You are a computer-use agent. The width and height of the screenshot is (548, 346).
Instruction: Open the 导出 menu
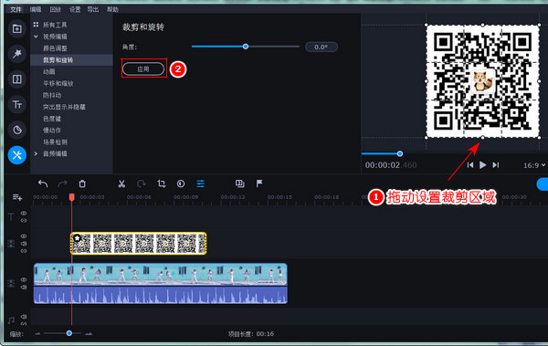pyautogui.click(x=93, y=9)
